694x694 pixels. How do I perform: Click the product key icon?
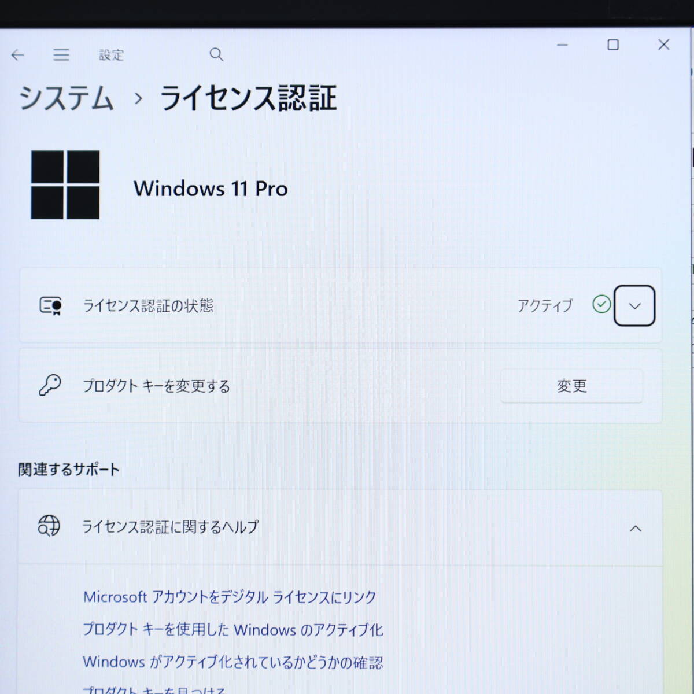pos(50,385)
